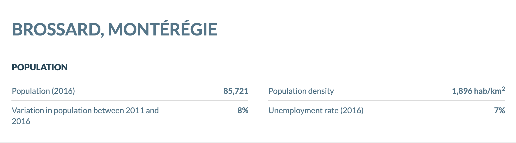
Task: Click the divider line below Population (2016)
Action: point(130,100)
